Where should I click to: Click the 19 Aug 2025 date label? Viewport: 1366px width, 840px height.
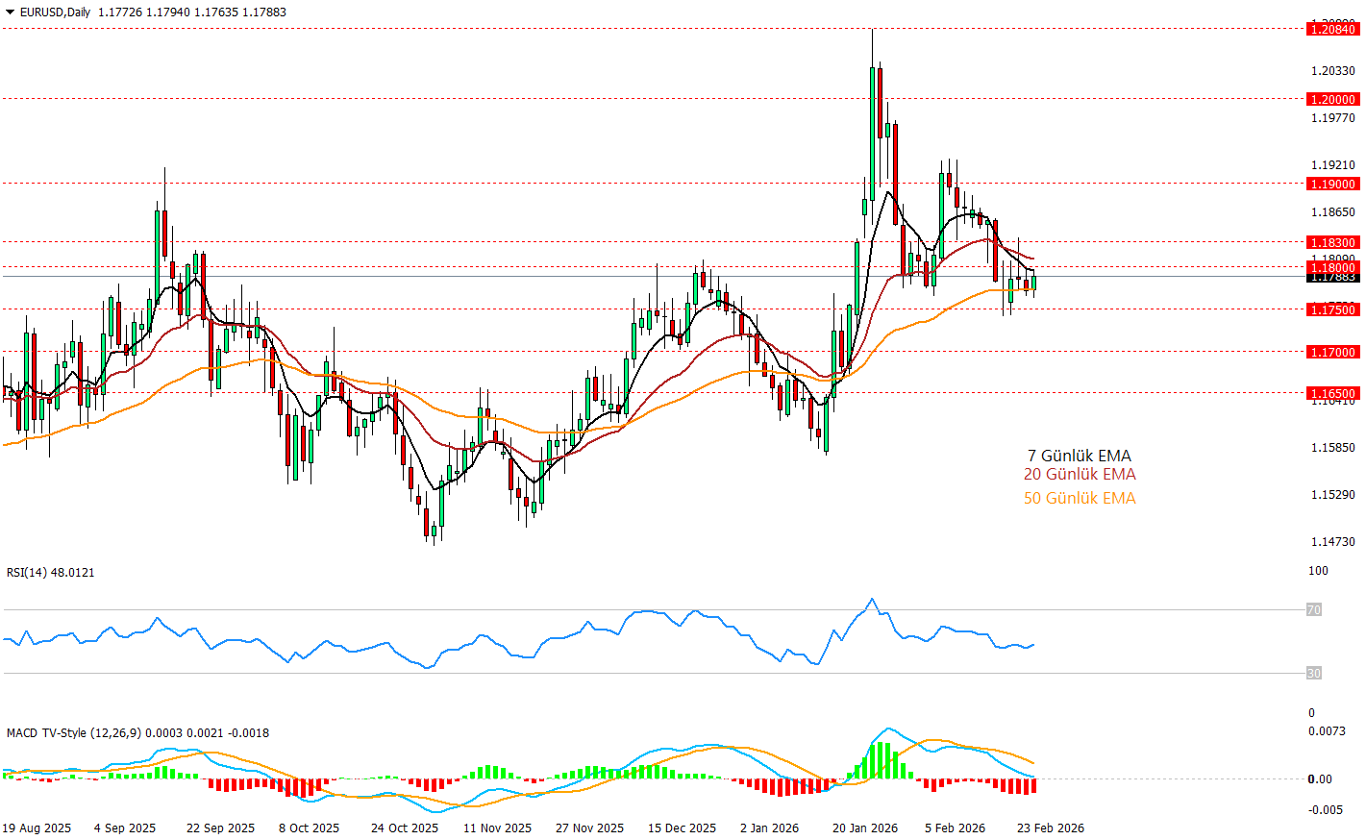click(37, 828)
